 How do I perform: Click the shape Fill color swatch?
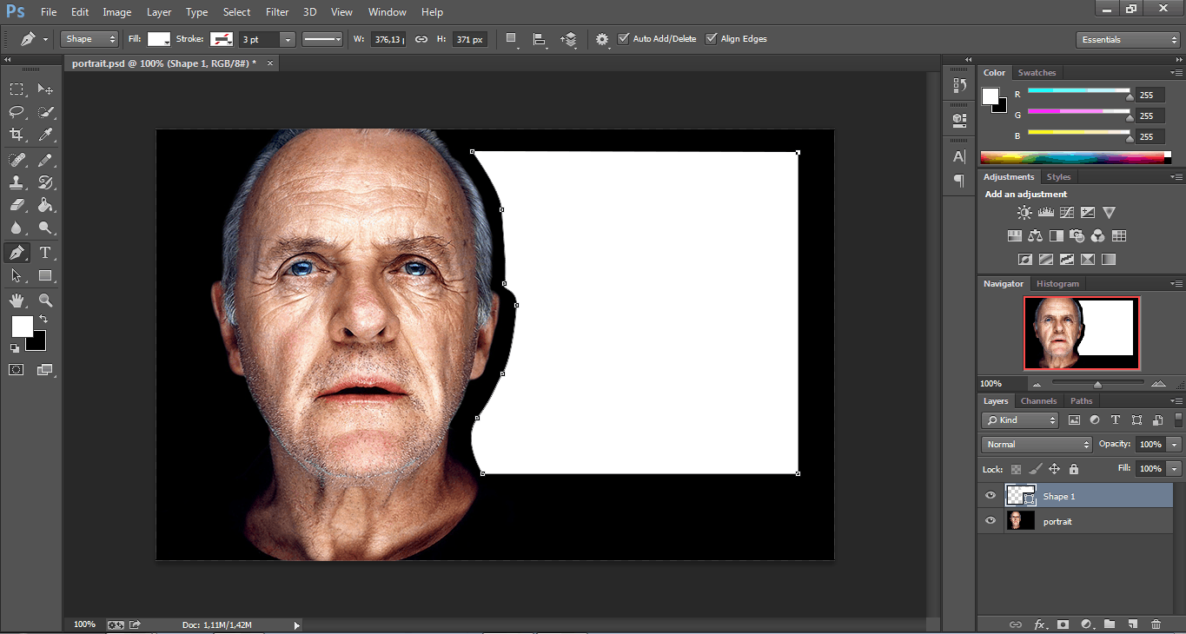[x=159, y=39]
